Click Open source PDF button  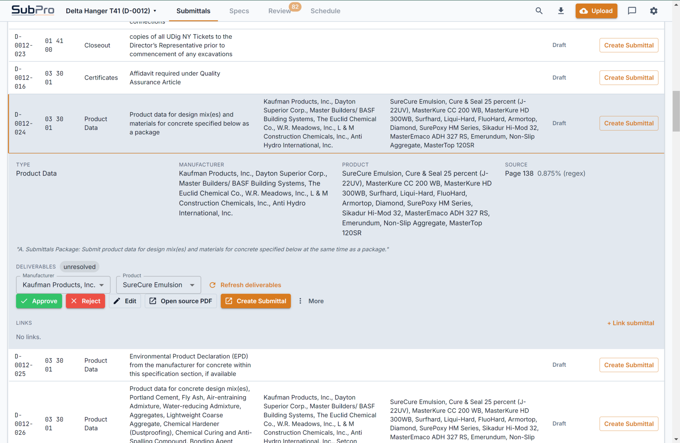(181, 301)
